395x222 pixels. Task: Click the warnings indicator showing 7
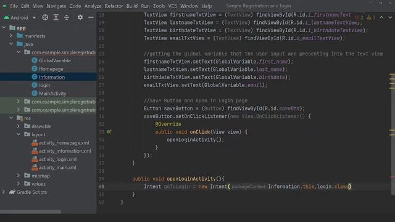371,17
